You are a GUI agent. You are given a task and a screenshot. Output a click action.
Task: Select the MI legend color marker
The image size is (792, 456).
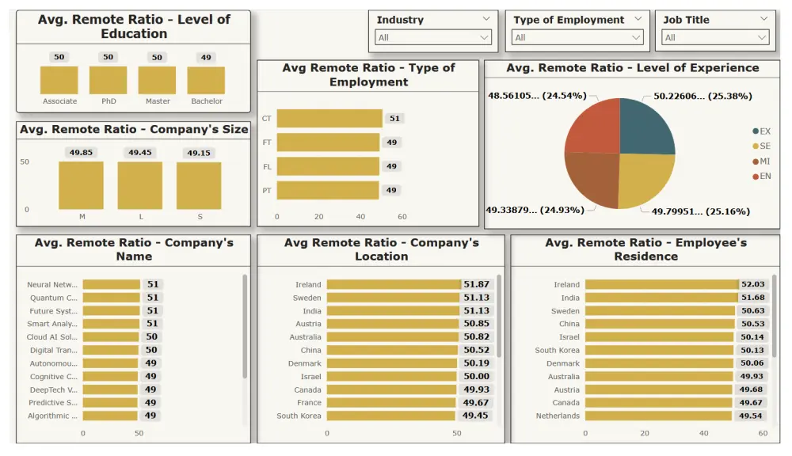[x=756, y=161]
